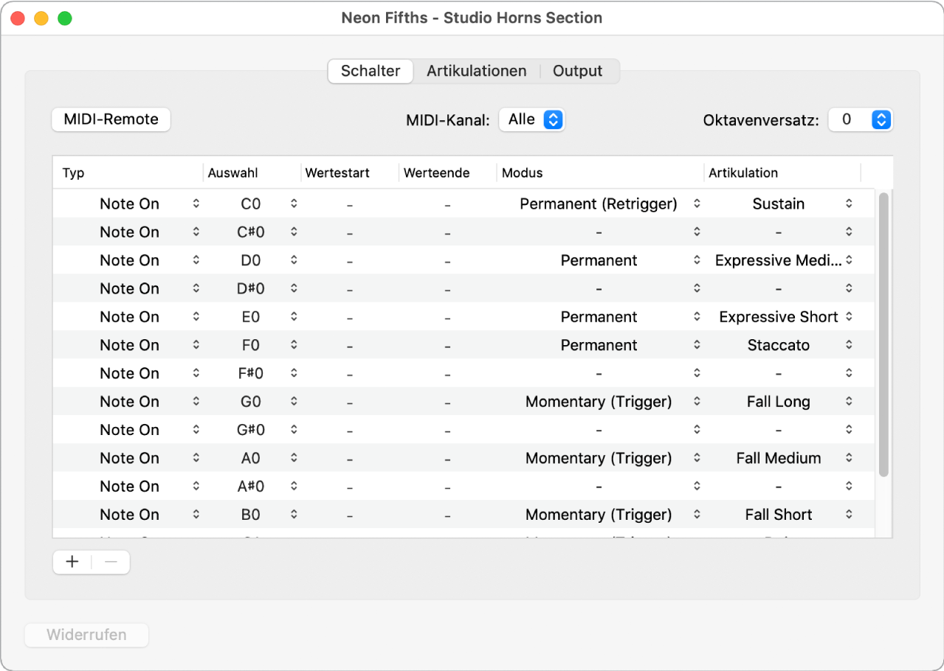Click the arrows beside the Sustain articulation
Screen dimensions: 944x671
(849, 204)
